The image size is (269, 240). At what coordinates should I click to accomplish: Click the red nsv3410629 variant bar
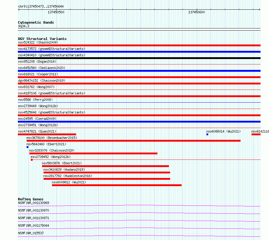point(107,173)
